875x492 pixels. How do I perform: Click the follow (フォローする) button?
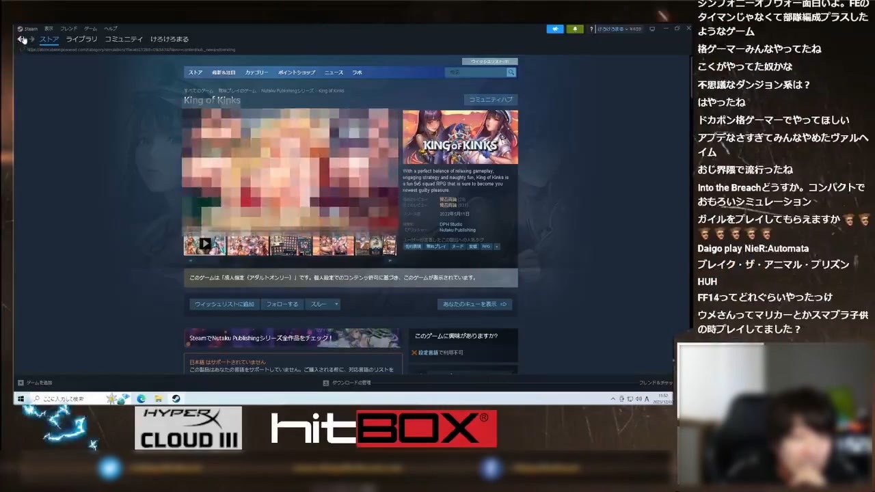pos(282,304)
